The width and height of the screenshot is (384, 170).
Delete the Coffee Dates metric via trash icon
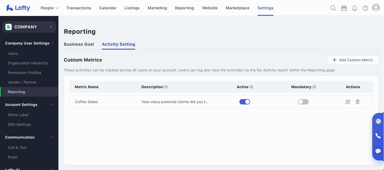[x=357, y=102]
